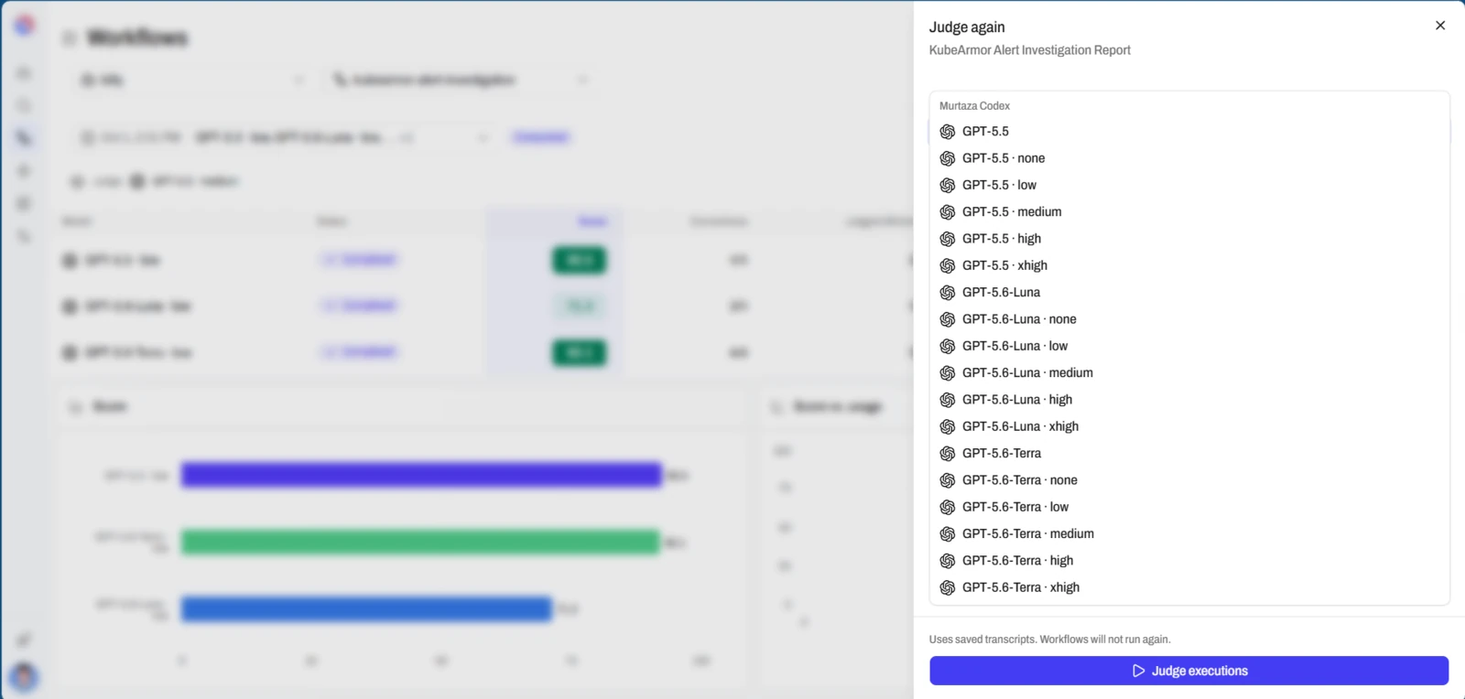Choose GPT-5.6-Luna · low
1465x699 pixels.
point(1189,346)
